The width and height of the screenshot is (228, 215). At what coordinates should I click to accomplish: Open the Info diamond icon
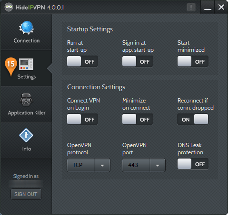point(26,135)
